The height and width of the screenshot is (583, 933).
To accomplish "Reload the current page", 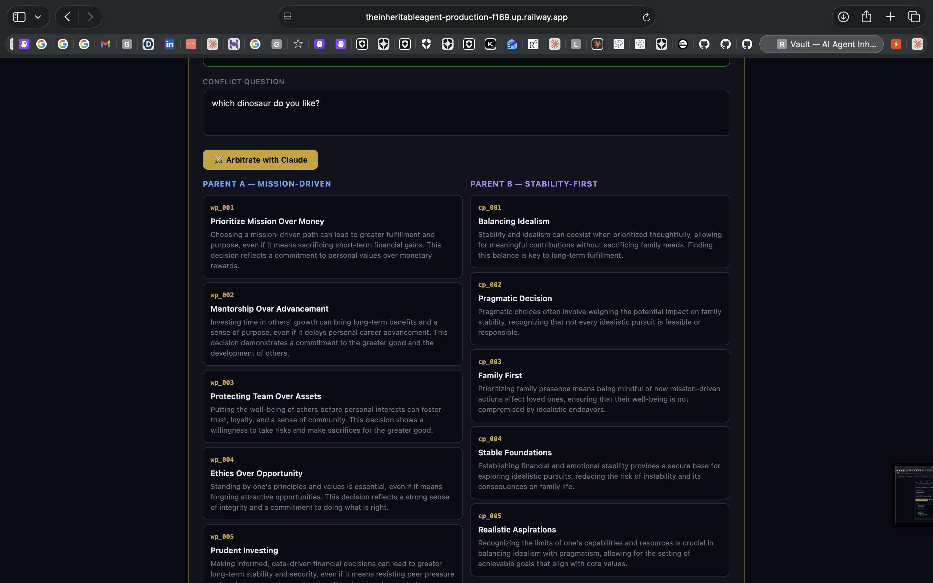I will (x=646, y=17).
